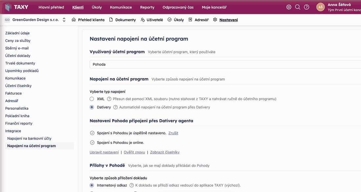This screenshot has height=192, width=361.
Task: Switch to Přehled klienta tab
Action: coord(91,20)
